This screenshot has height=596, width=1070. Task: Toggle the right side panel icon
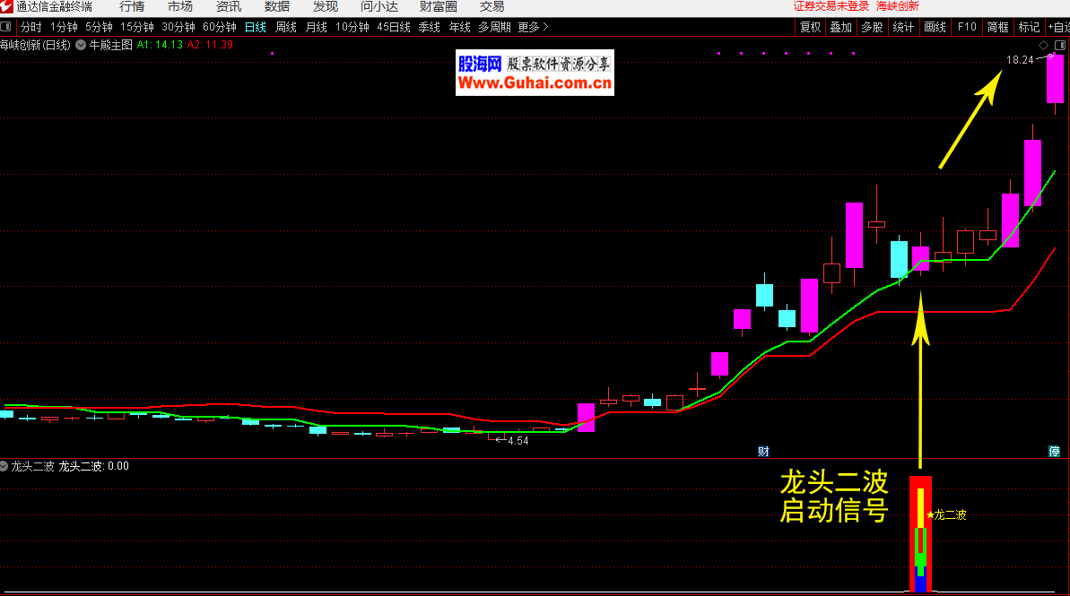(1059, 45)
